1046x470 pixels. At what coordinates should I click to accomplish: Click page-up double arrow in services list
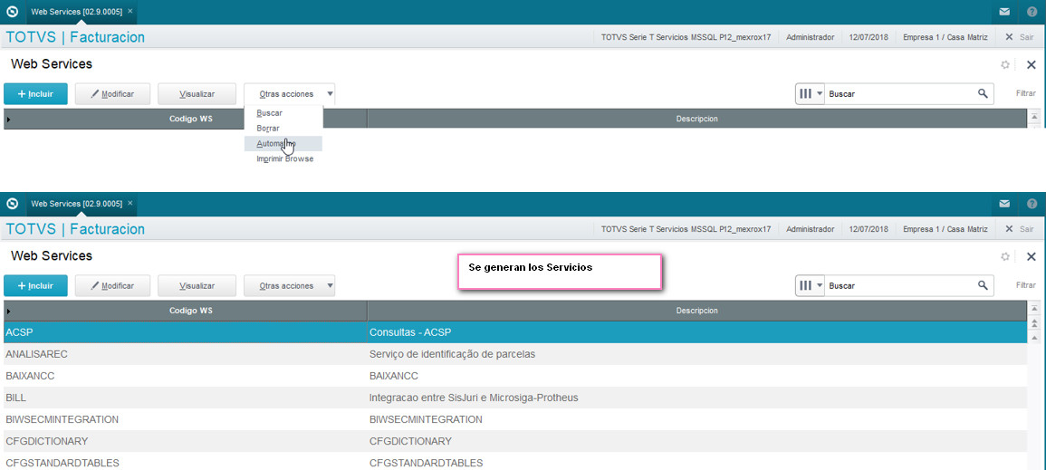click(x=1034, y=323)
